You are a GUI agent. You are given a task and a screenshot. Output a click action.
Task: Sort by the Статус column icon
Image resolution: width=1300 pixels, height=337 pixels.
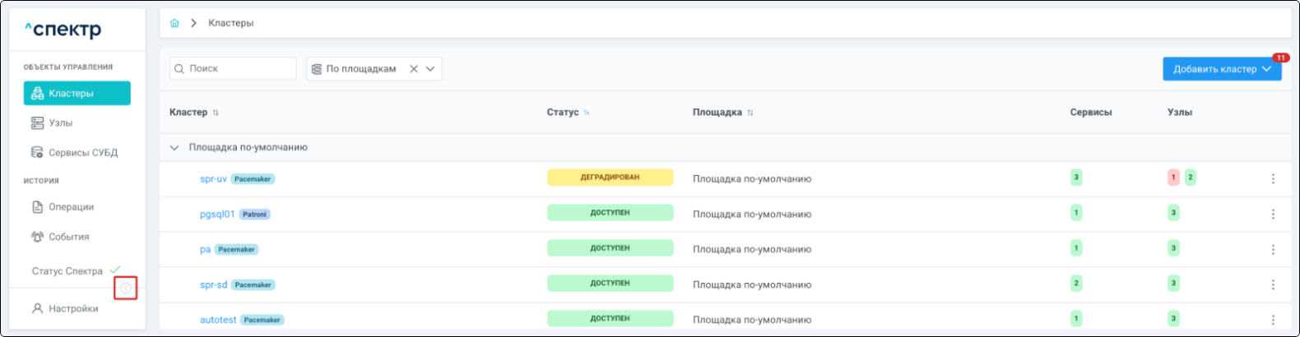pos(587,113)
